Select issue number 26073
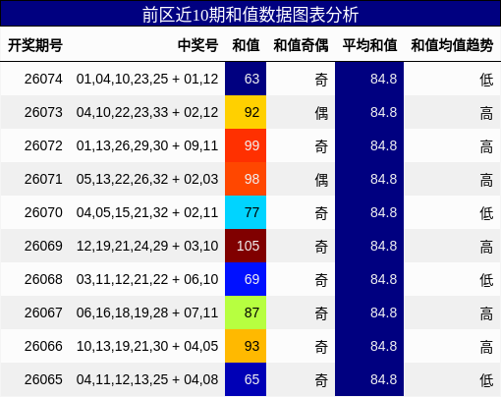This screenshot has width=501, height=397. pyautogui.click(x=43, y=112)
